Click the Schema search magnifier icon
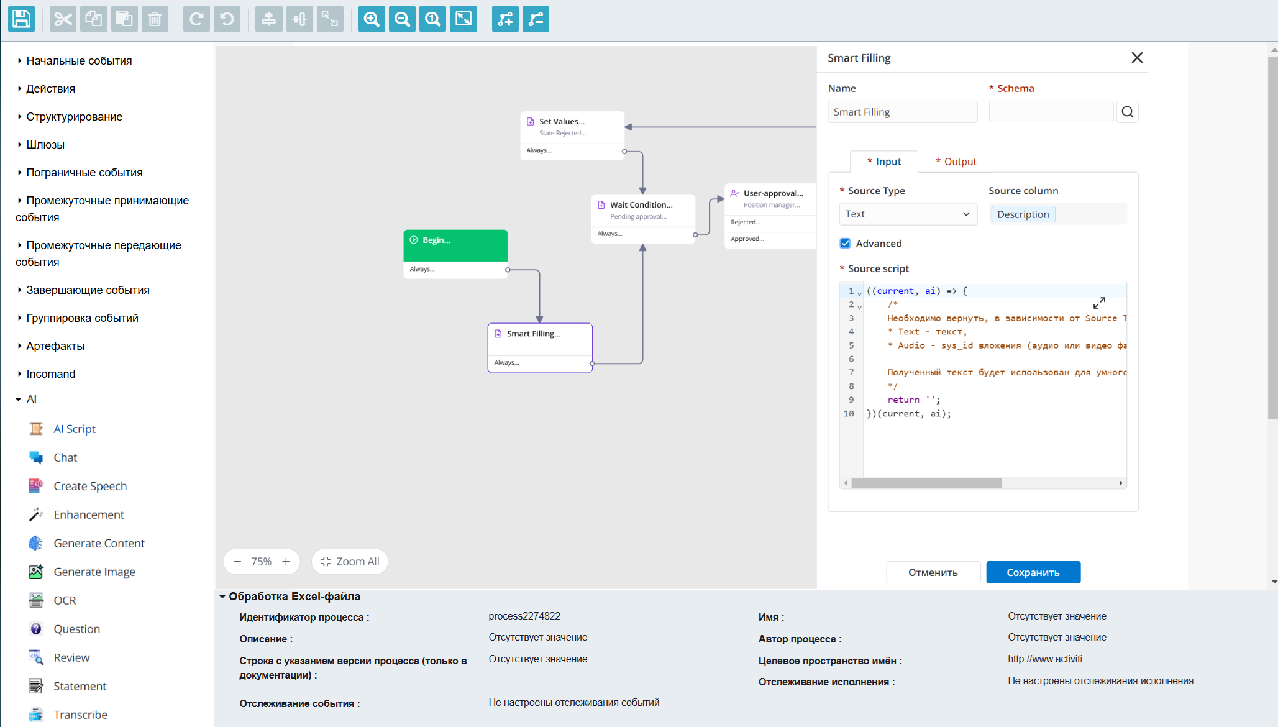The width and height of the screenshot is (1278, 727). pos(1127,112)
